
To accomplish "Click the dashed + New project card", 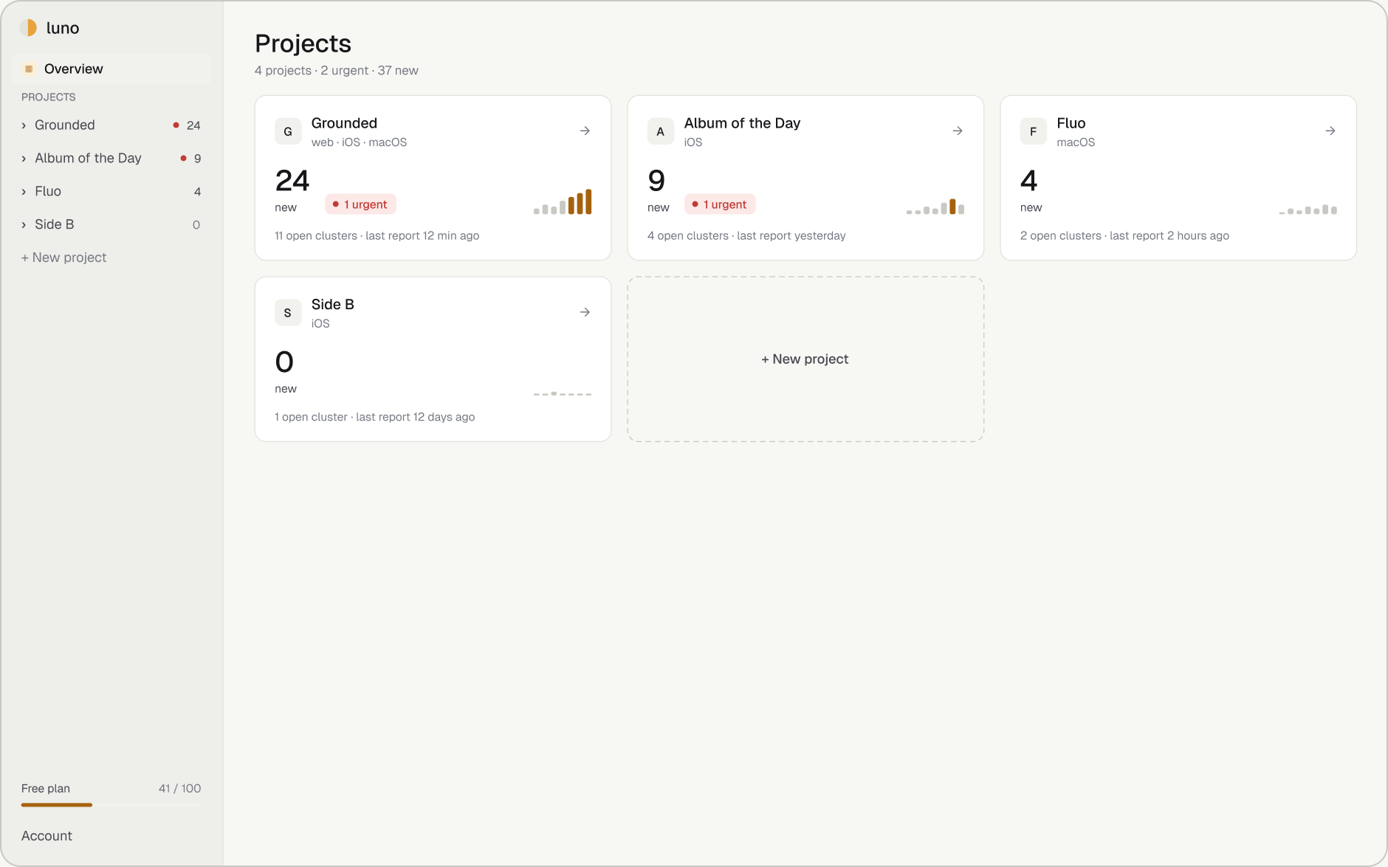I will [x=805, y=359].
